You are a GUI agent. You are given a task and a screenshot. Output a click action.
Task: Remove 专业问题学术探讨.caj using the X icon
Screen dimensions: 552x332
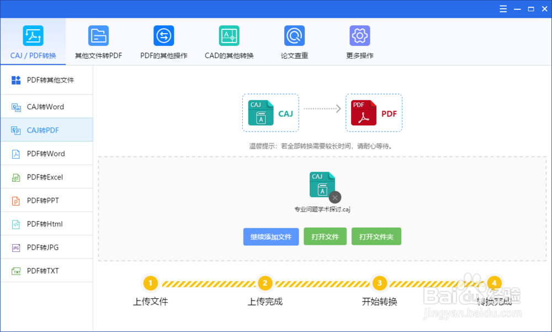pos(335,197)
